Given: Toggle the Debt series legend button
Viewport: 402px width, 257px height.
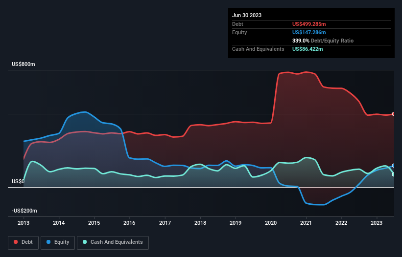Looking at the screenshot, I should [x=23, y=242].
